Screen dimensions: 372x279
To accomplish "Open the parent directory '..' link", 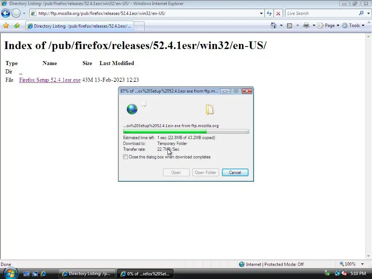I will click(21, 72).
